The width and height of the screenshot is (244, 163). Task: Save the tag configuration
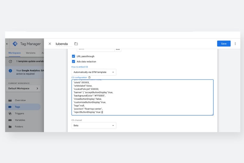point(224,44)
